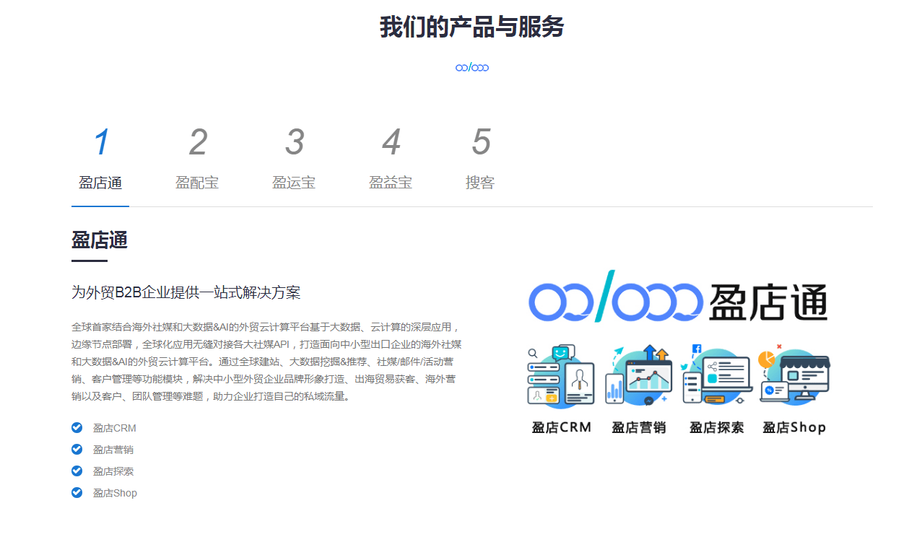
Task: Click the 盈店Shop storefront illustration icon
Action: pyautogui.click(x=794, y=376)
